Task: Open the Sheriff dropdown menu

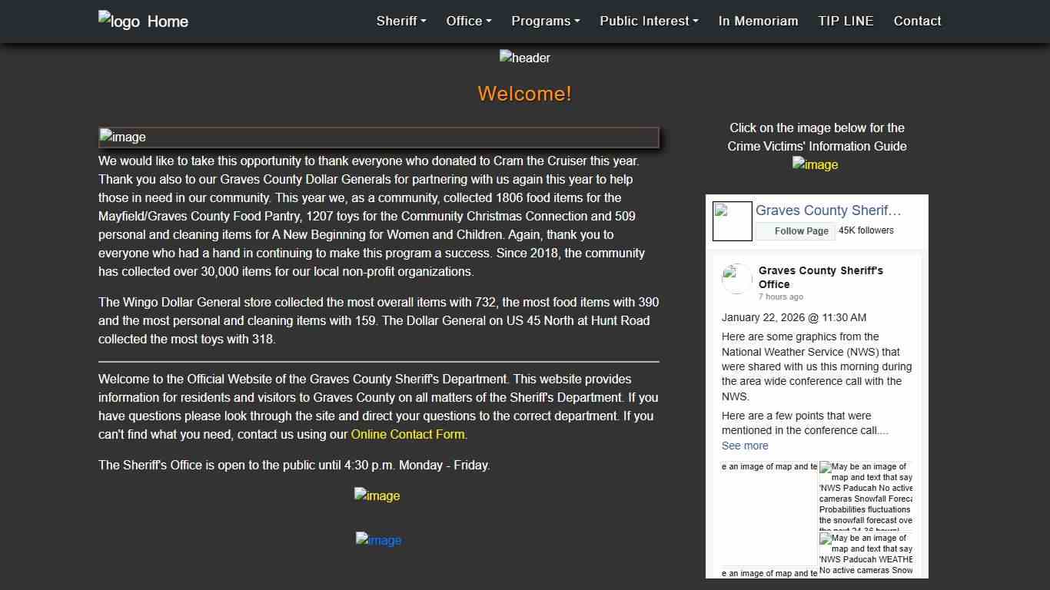Action: [400, 21]
